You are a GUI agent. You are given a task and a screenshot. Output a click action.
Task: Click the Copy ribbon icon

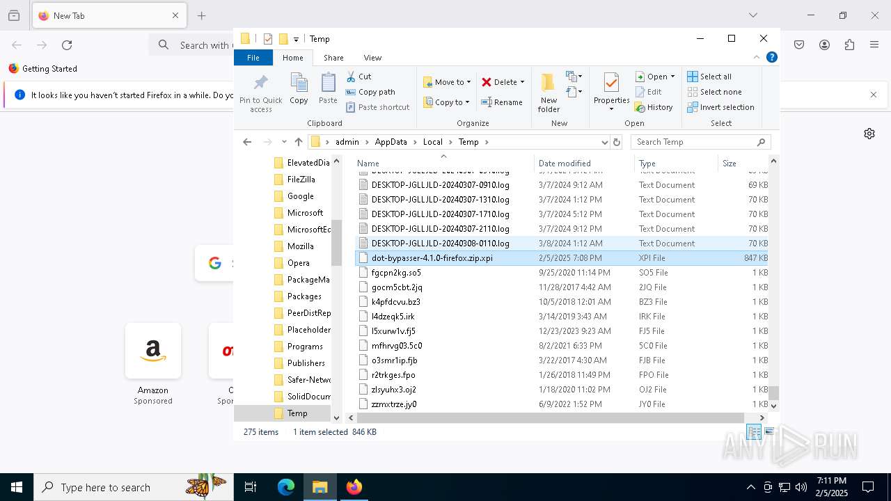pos(299,88)
